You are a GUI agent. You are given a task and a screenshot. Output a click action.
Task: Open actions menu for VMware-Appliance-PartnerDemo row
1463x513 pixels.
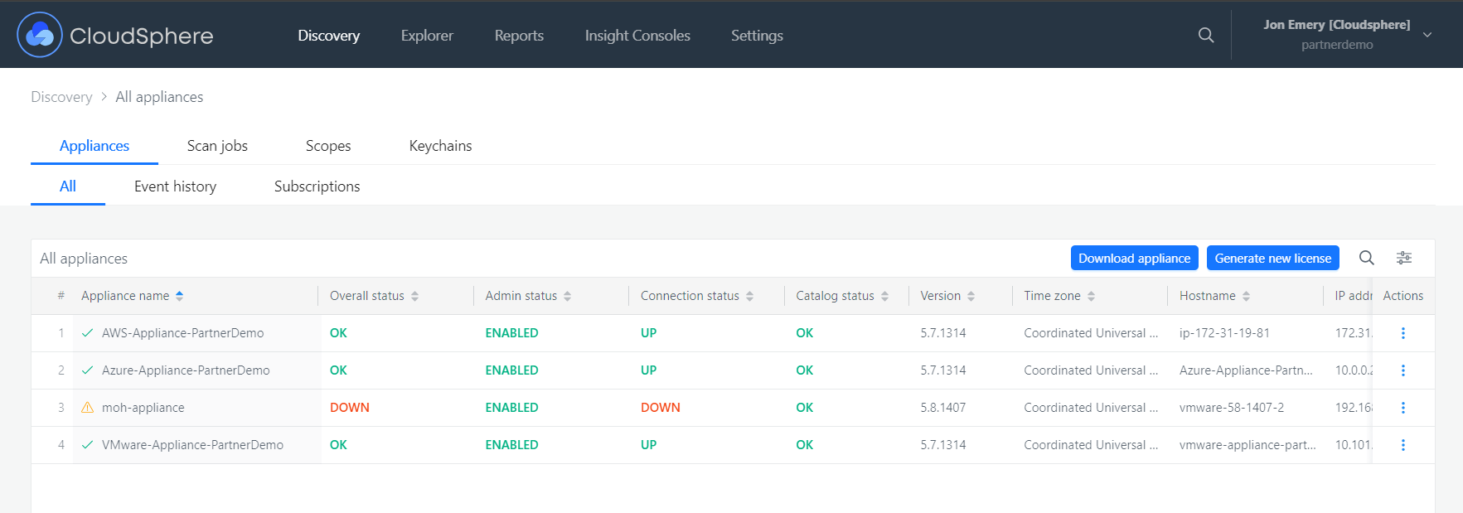(x=1403, y=445)
